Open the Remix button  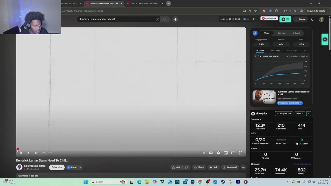pos(73,167)
